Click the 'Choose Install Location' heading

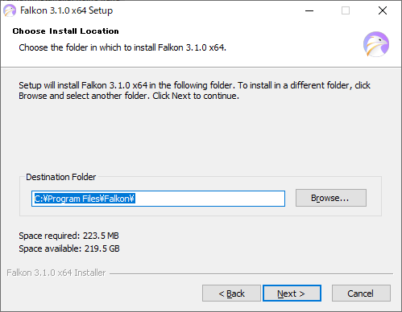[x=65, y=31]
